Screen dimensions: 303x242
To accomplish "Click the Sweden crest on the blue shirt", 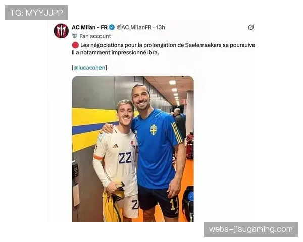I will (154, 130).
